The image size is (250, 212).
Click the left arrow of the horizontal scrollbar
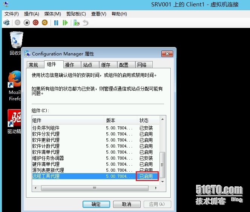35,188
